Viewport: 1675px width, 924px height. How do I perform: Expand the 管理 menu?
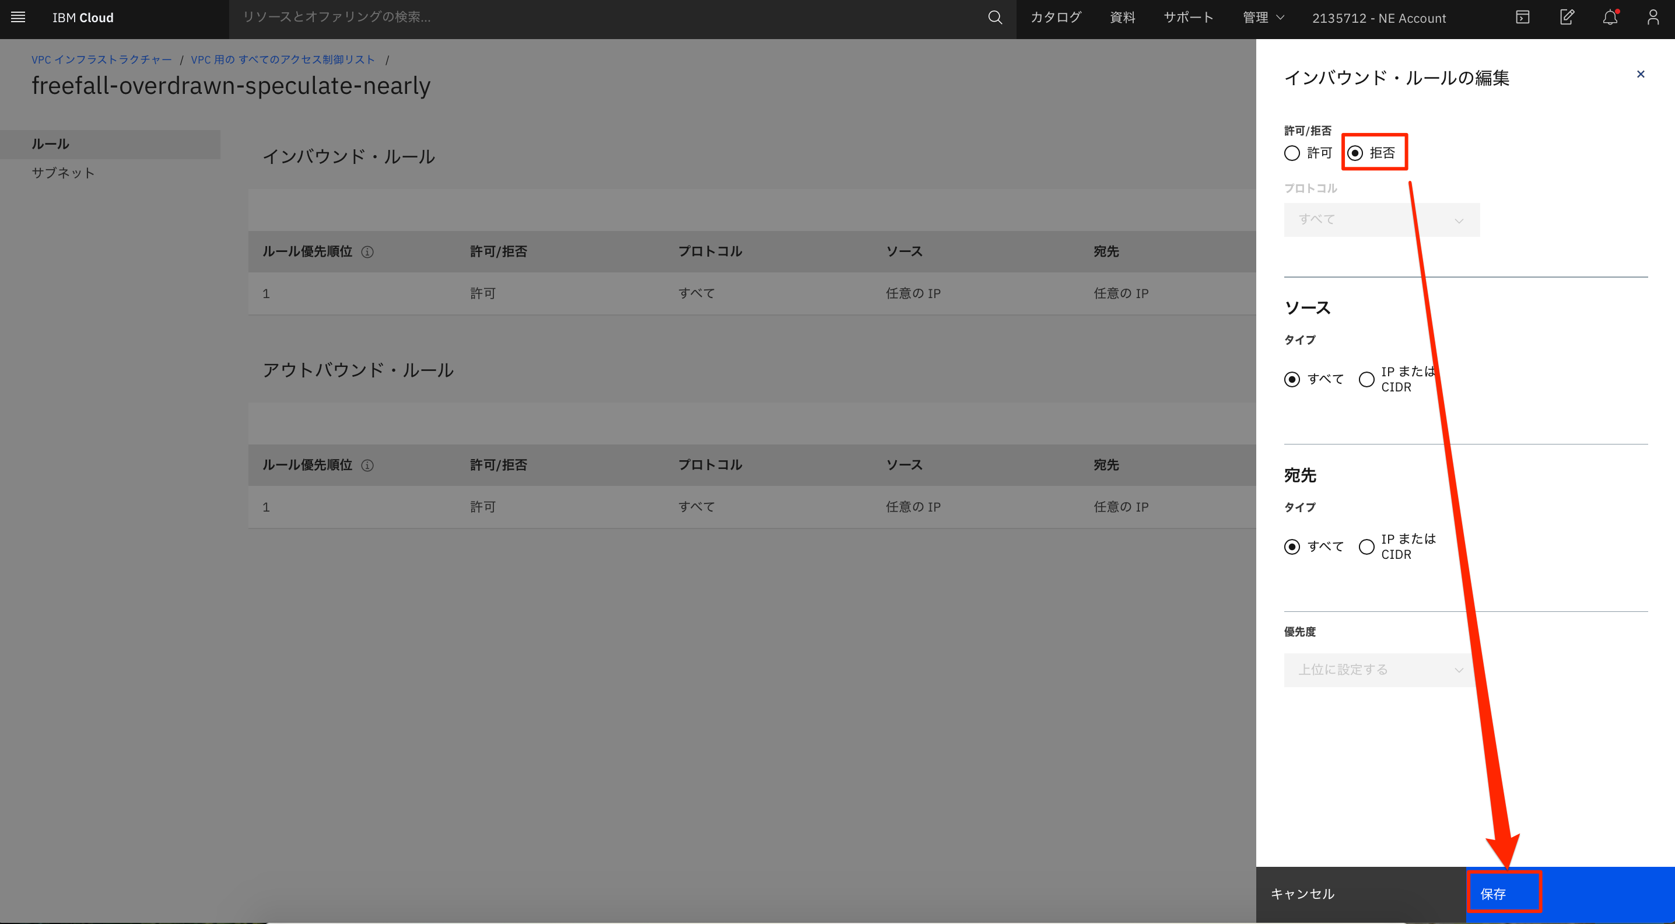pos(1262,17)
